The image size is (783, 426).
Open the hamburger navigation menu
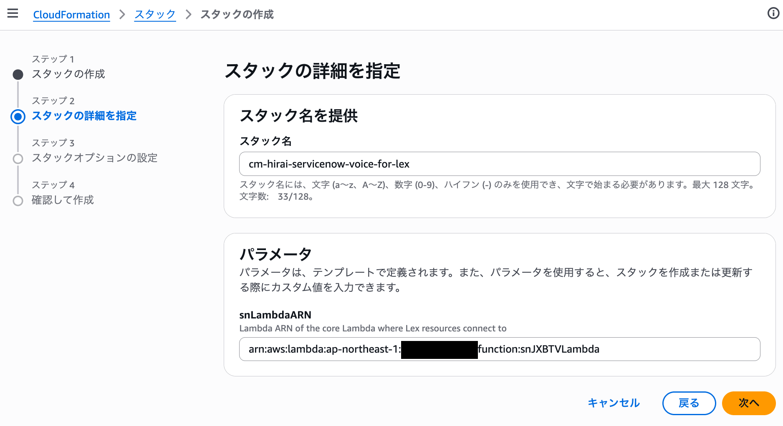[x=13, y=13]
